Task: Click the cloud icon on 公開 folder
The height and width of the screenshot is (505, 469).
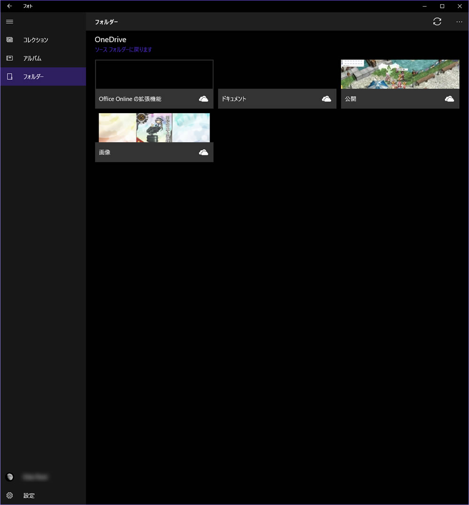Action: coord(449,99)
